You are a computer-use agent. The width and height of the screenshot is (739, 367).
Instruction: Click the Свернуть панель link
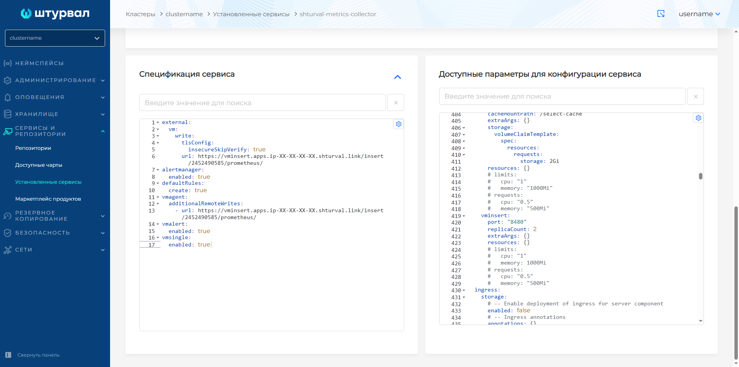click(38, 355)
